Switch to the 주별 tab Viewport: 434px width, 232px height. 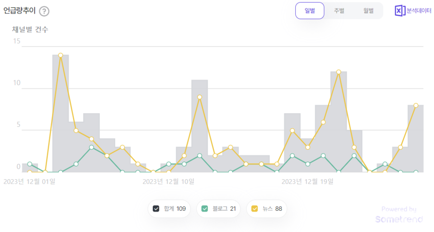(339, 11)
